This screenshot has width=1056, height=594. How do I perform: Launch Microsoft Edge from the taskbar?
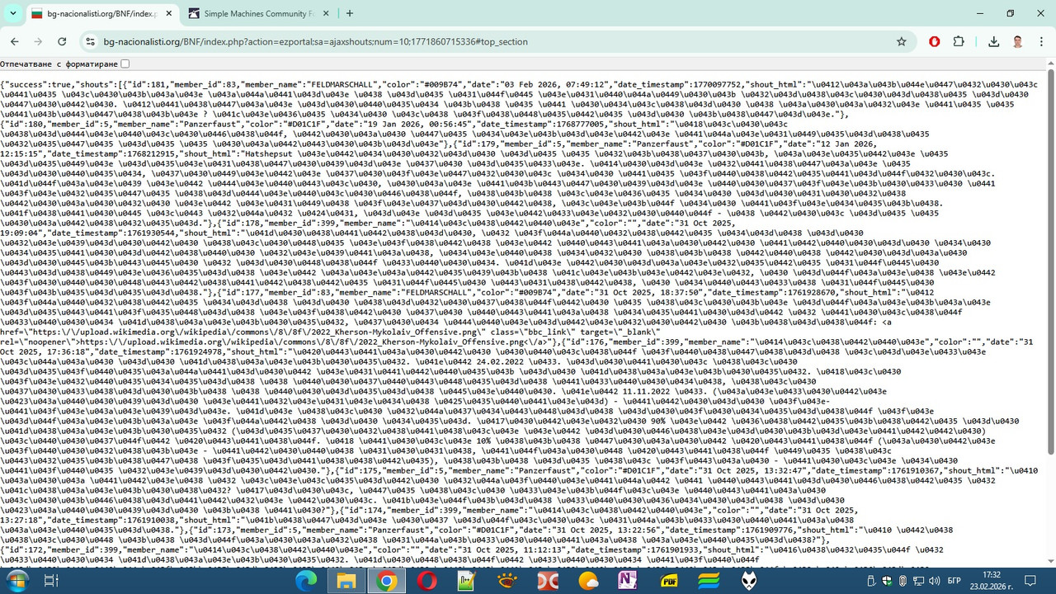click(x=306, y=581)
